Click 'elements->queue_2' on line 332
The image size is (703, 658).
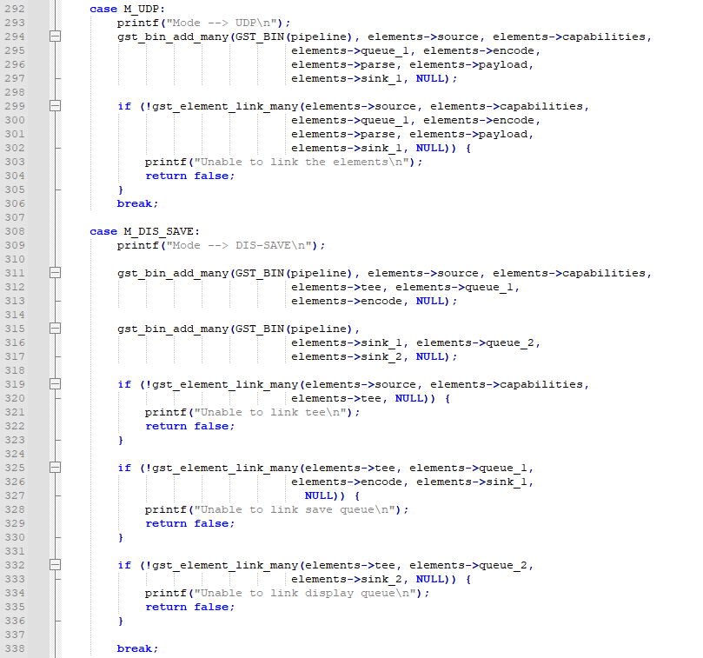468,565
